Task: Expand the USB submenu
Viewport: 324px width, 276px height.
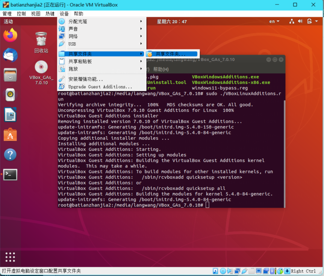Action: click(101, 44)
